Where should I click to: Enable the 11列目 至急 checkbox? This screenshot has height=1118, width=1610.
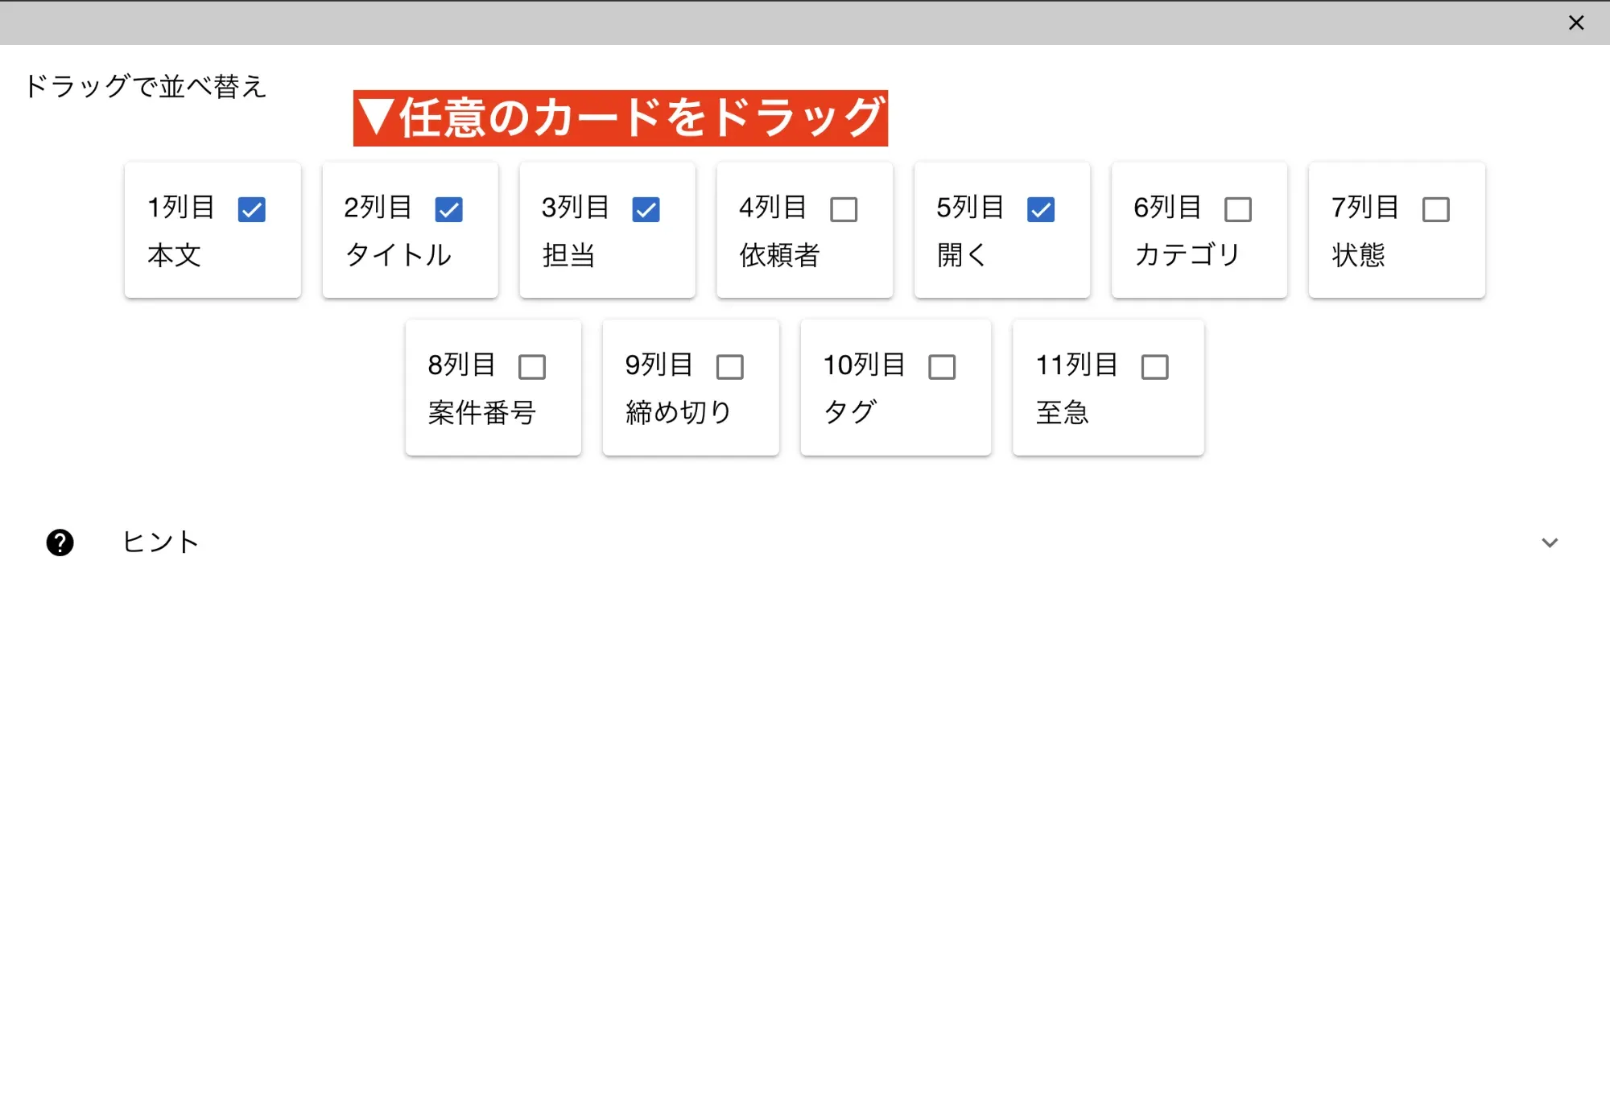(1154, 367)
